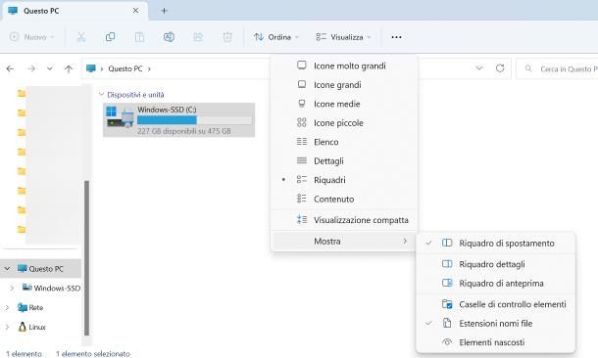598x358 pixels.
Task: Go forward with the right arrow
Action: click(x=31, y=68)
